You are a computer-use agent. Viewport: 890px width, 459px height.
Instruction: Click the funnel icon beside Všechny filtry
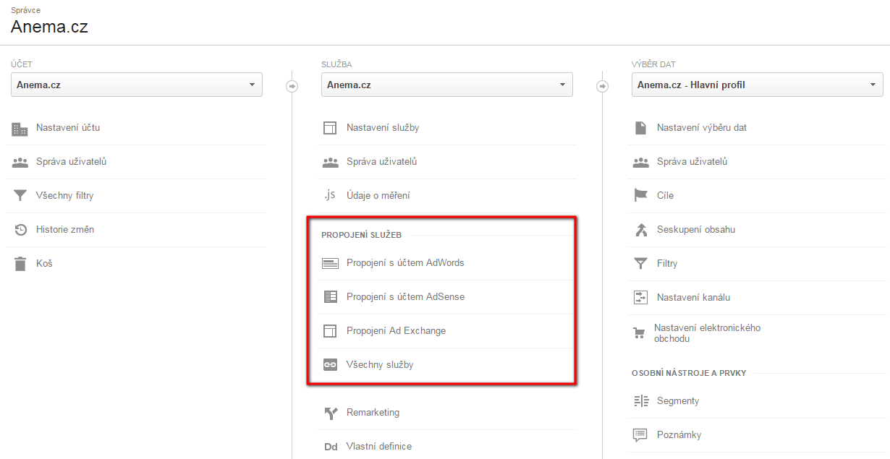tap(20, 196)
